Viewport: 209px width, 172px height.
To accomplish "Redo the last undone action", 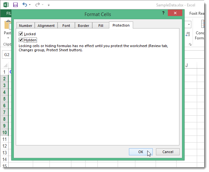I will point(37,5).
